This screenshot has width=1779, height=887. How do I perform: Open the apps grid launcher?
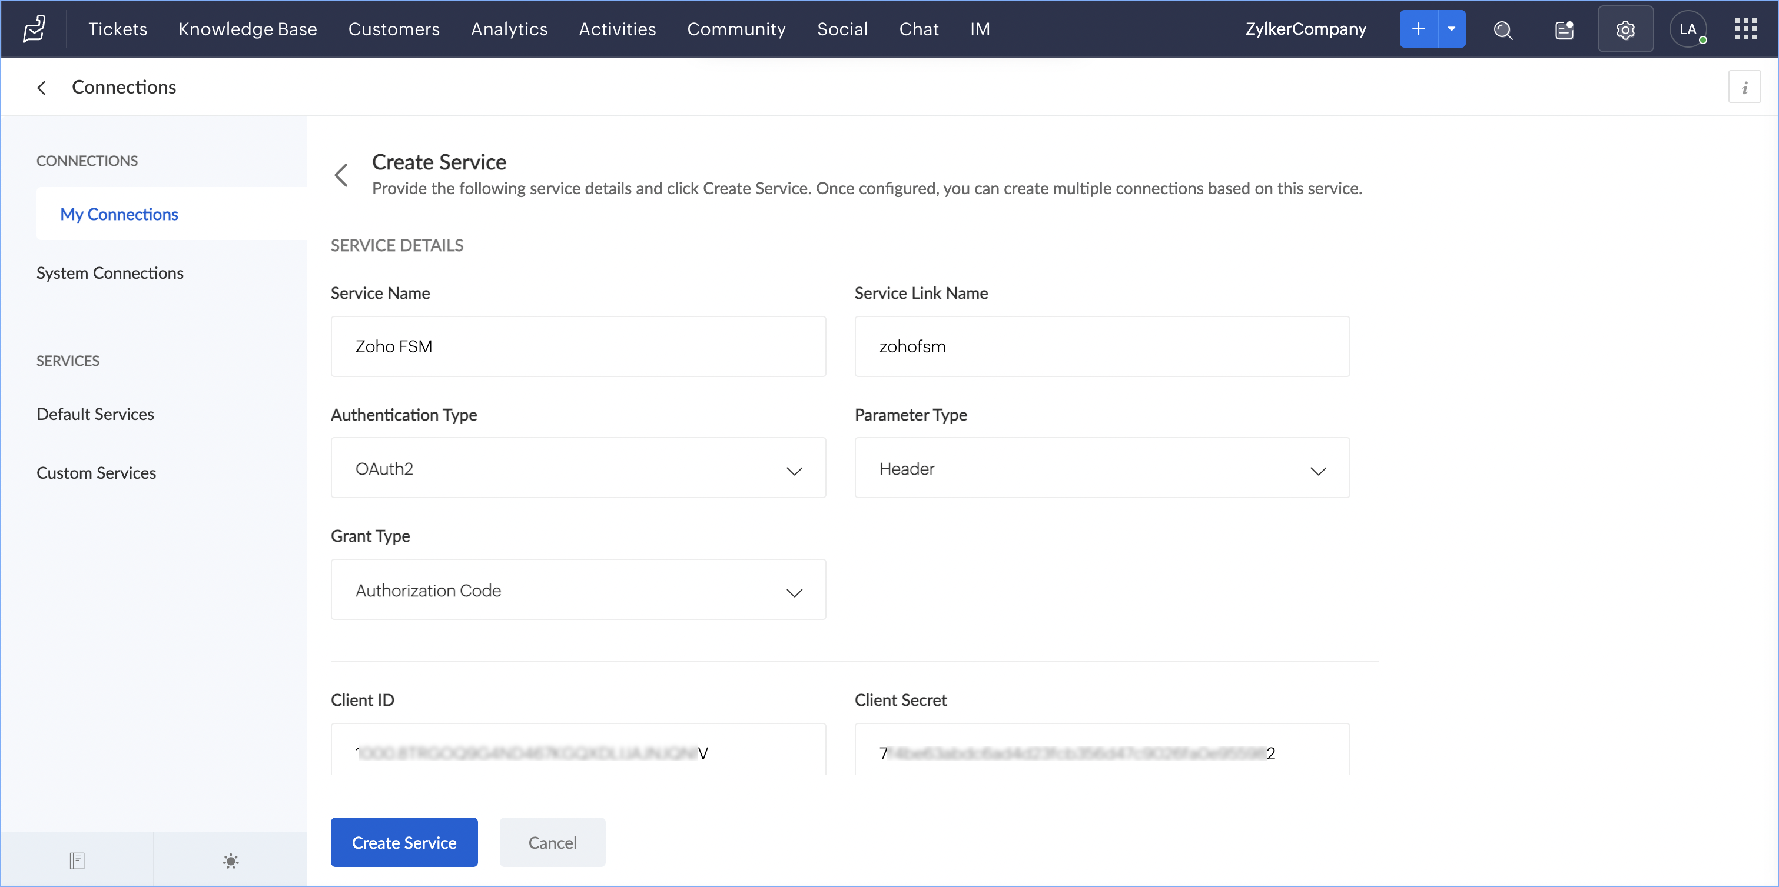point(1746,29)
